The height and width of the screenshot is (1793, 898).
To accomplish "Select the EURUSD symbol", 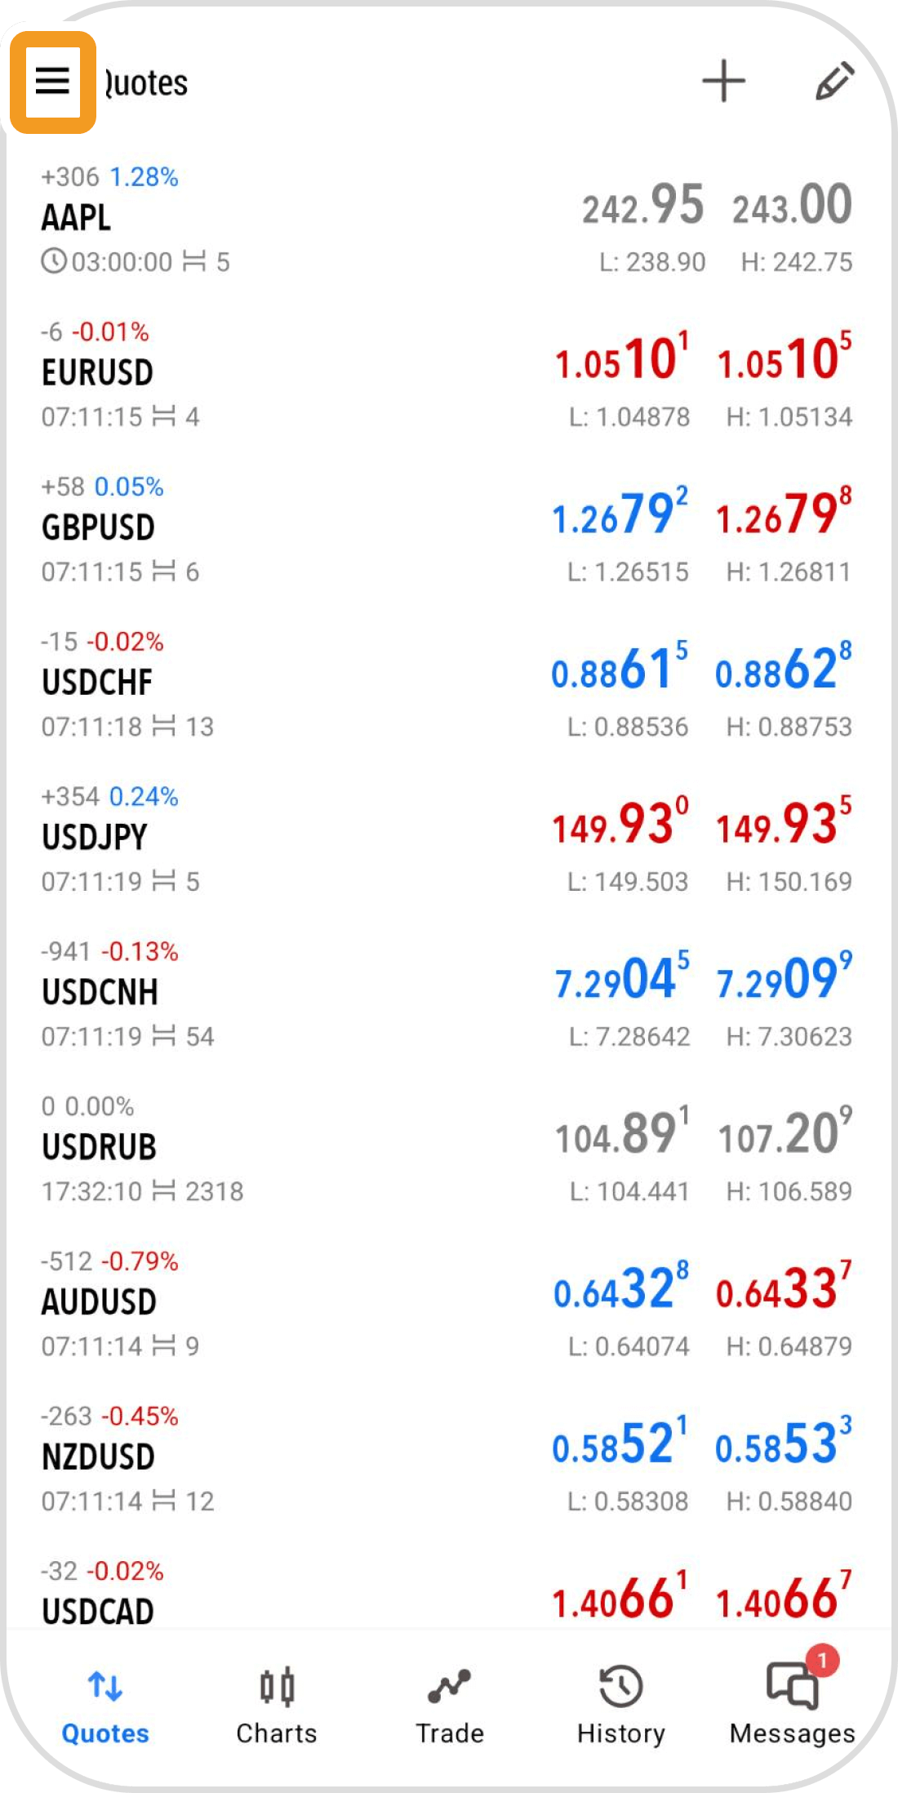I will tap(98, 373).
